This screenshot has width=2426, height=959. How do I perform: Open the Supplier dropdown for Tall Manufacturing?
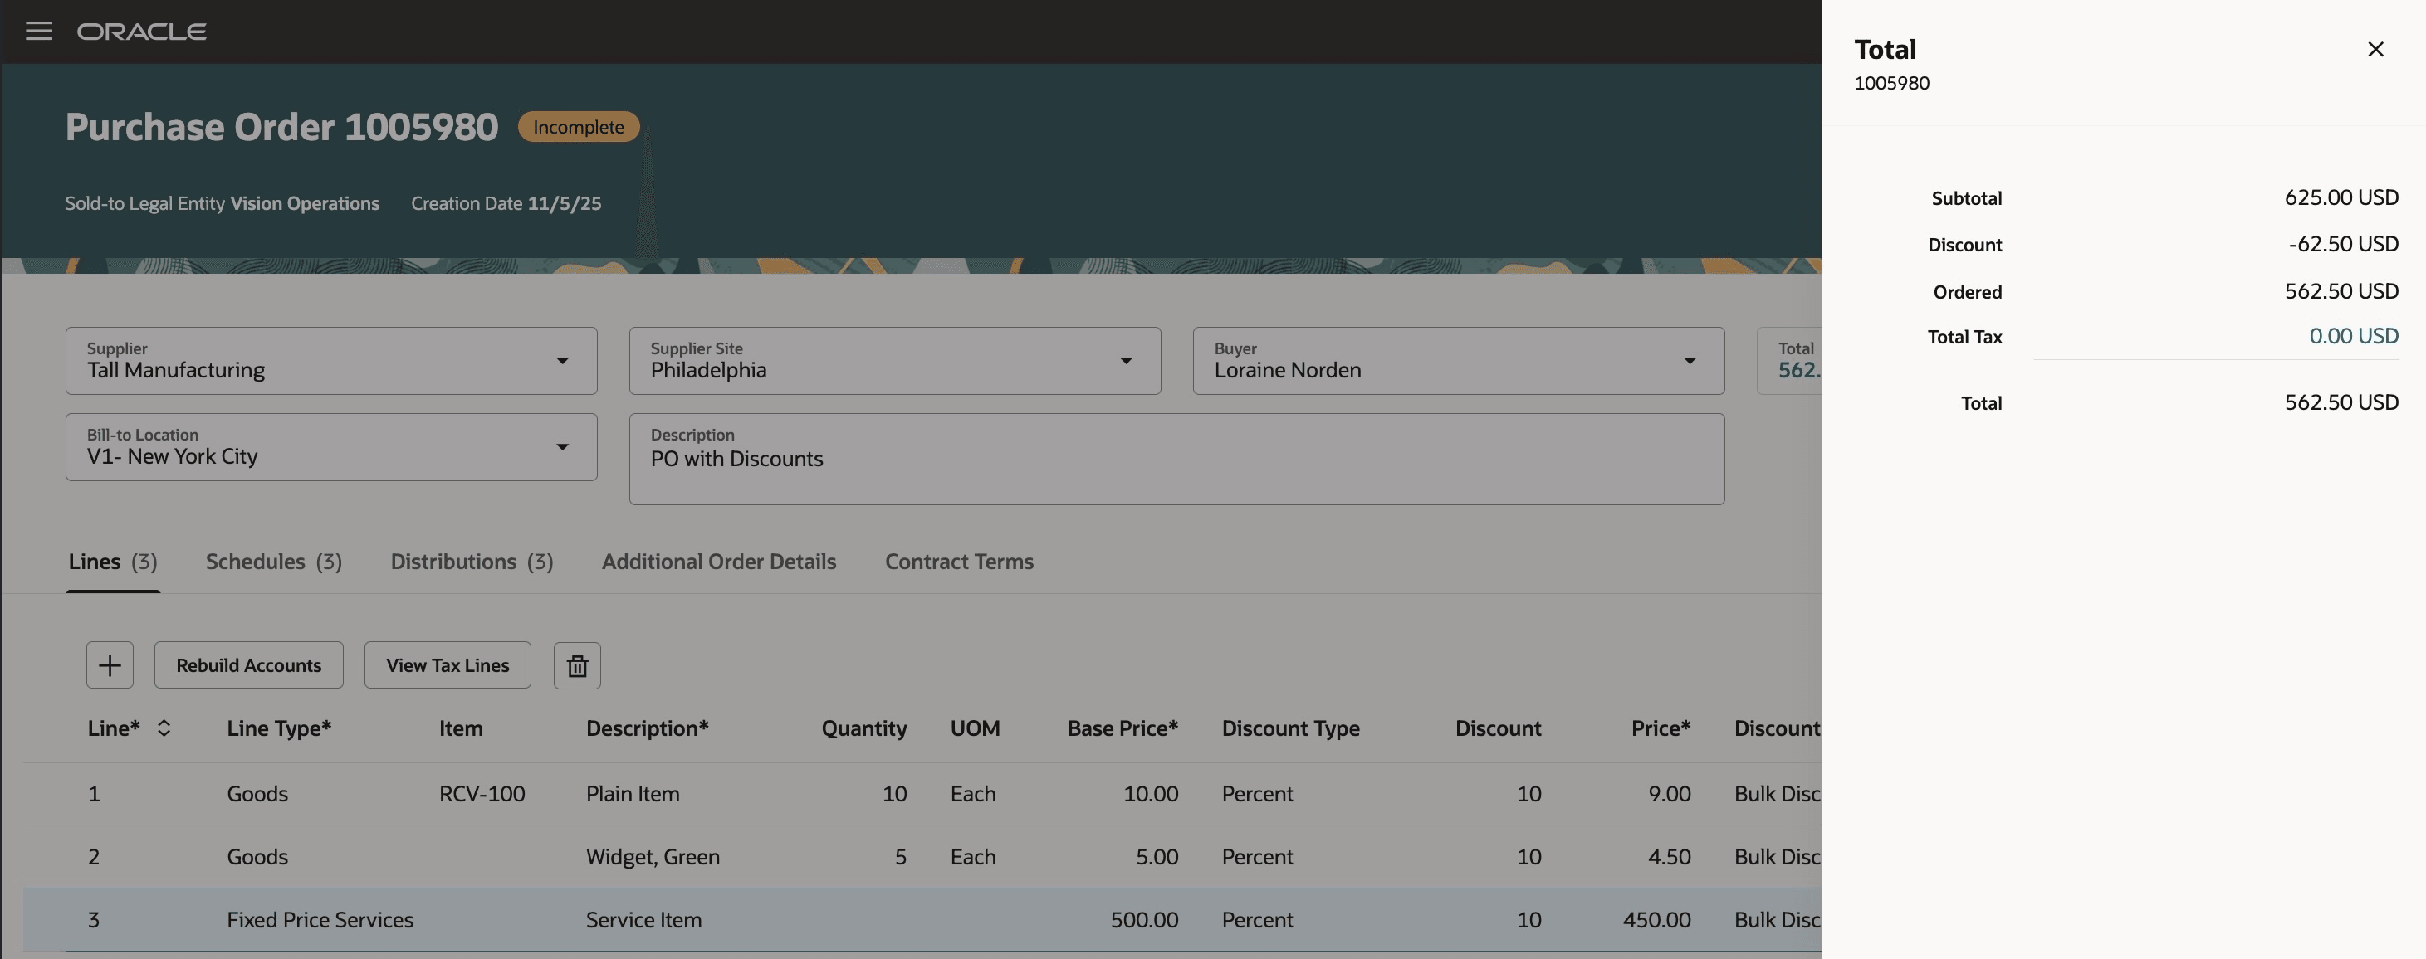pyautogui.click(x=563, y=360)
